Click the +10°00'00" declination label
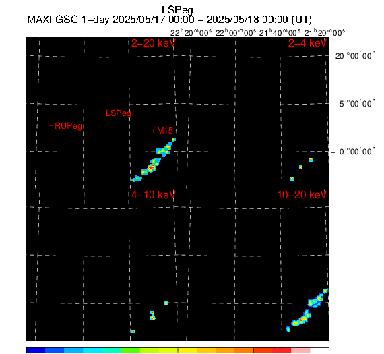The image size is (384, 354). [352, 152]
